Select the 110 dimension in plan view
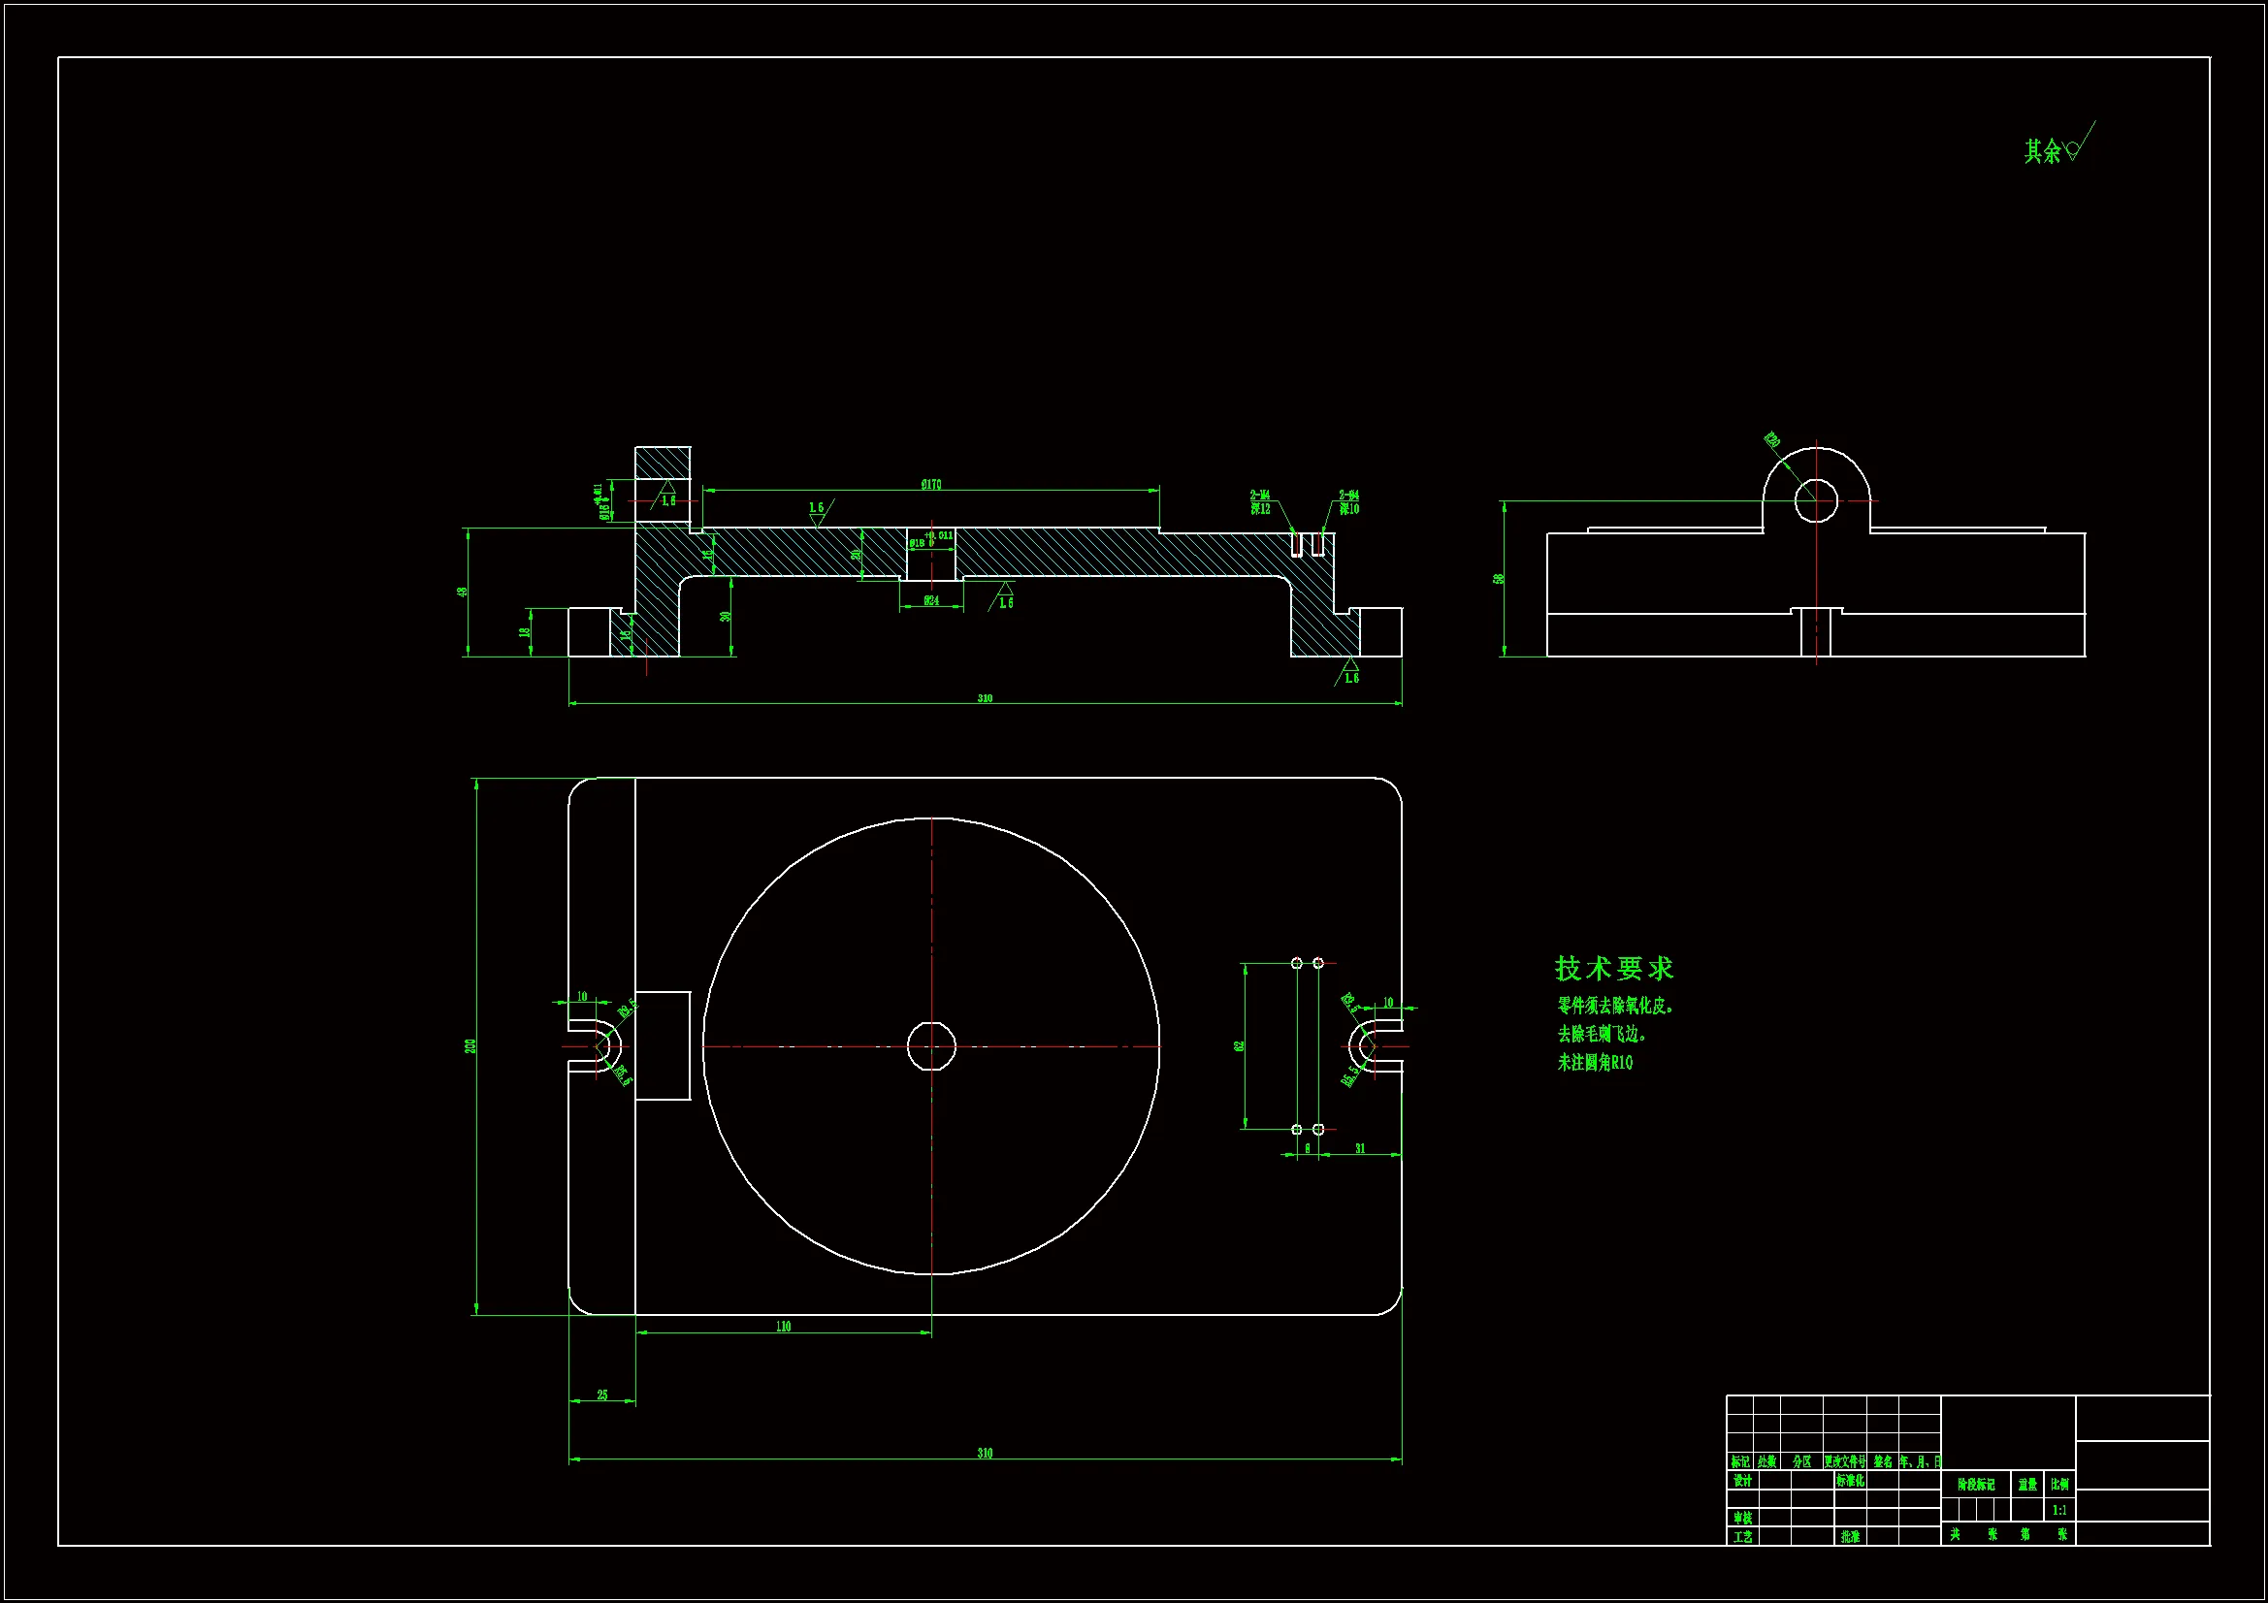This screenshot has height=1603, width=2268. [784, 1327]
